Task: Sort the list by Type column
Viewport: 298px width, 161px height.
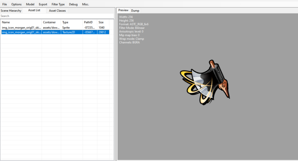Action: 72,22
